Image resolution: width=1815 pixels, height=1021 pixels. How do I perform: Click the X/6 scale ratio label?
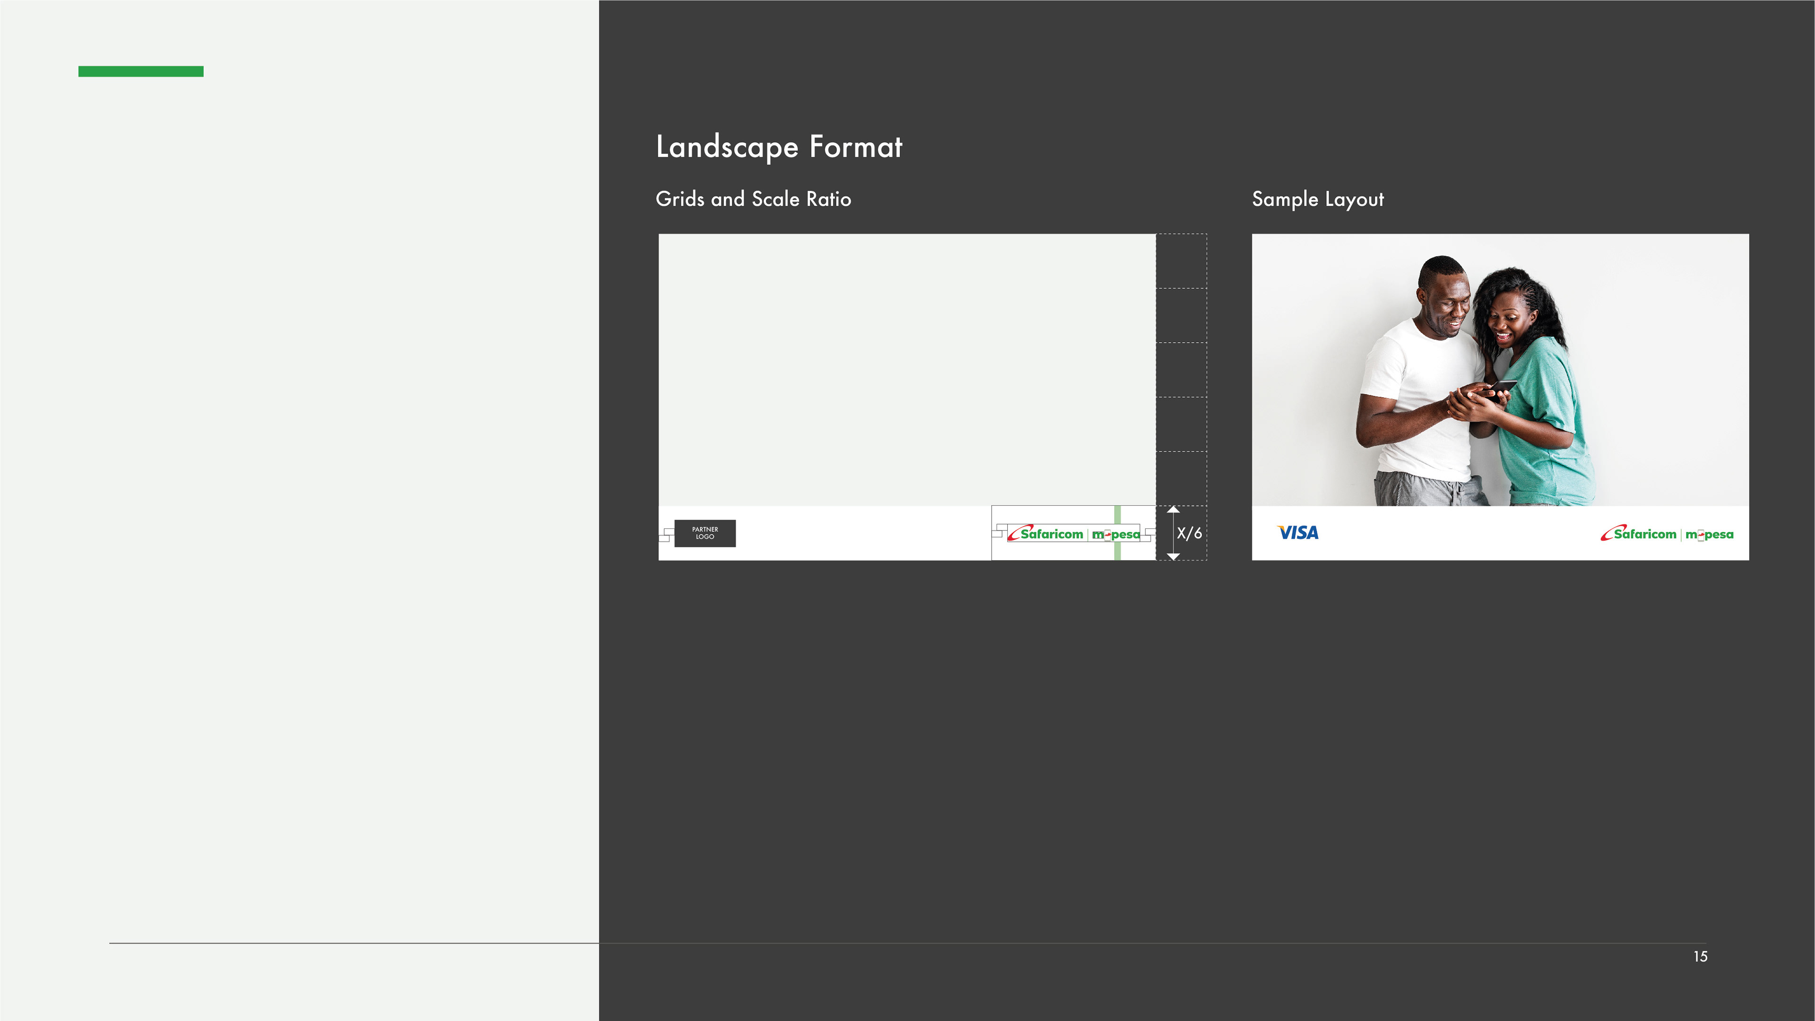pos(1189,533)
